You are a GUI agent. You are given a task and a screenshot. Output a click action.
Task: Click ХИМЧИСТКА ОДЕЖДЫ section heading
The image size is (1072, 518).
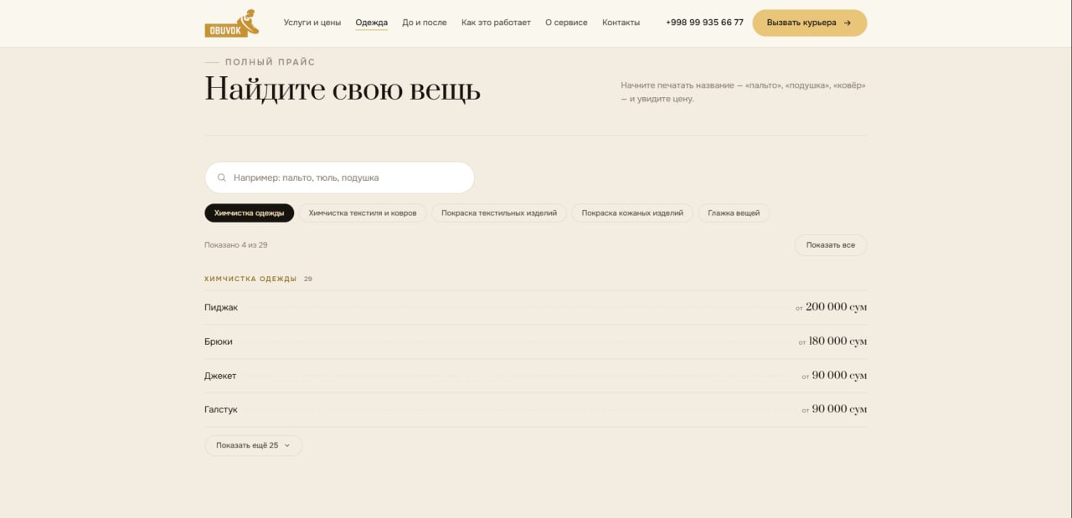(250, 279)
